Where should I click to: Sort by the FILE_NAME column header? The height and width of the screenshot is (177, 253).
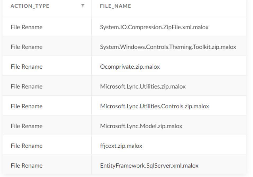[116, 6]
